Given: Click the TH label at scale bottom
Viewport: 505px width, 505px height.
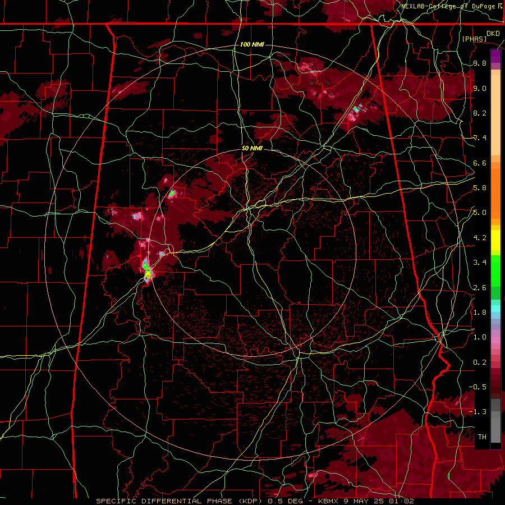Looking at the screenshot, I should click(x=482, y=437).
